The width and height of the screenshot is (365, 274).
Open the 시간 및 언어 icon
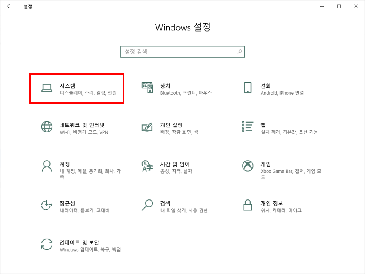tap(148, 166)
